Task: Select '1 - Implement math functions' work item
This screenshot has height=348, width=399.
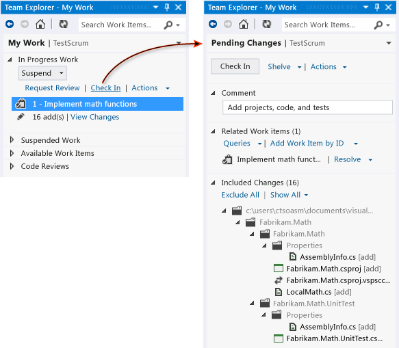Action: [97, 104]
